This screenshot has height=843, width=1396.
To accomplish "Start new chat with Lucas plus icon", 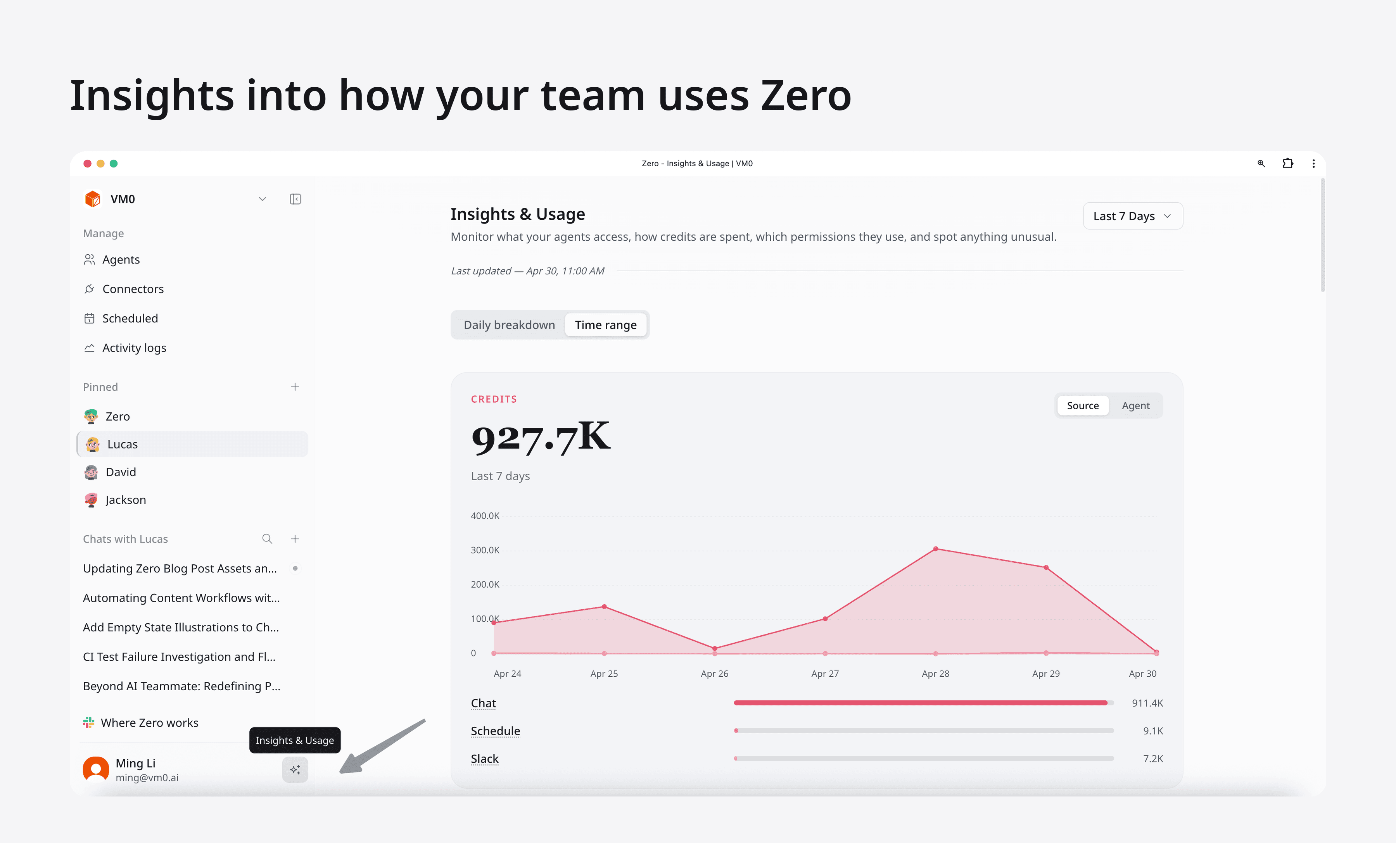I will (295, 539).
